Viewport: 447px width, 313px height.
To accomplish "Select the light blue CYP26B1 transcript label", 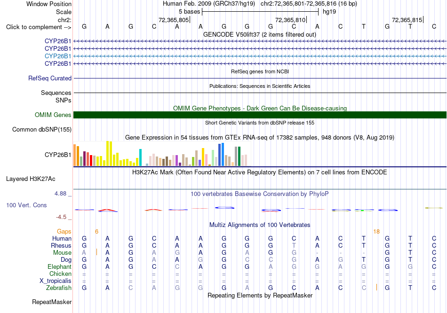I will [58, 56].
